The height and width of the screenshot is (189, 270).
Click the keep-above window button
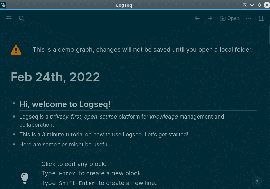(x=244, y=5)
